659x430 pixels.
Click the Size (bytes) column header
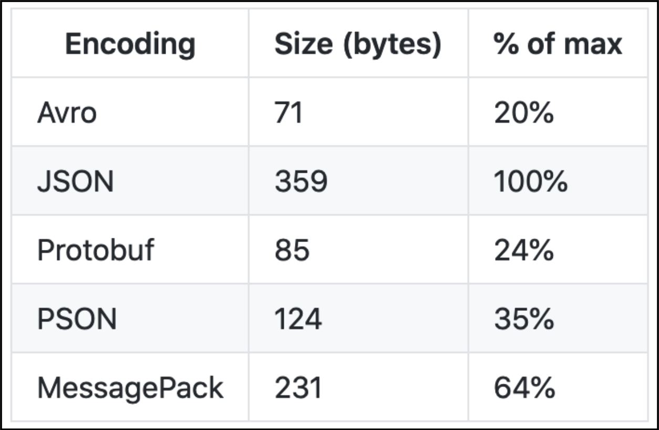[358, 44]
